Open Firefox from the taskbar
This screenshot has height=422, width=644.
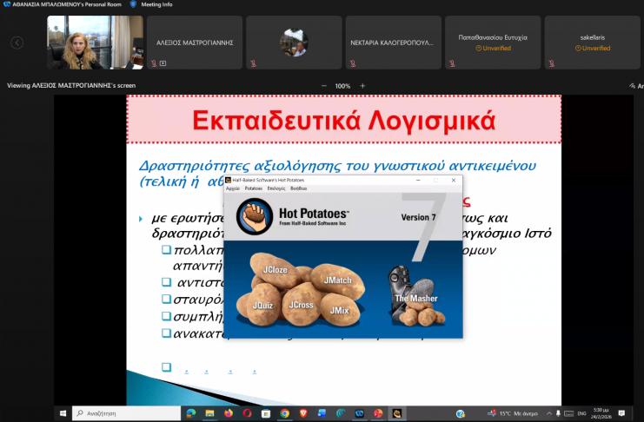(x=229, y=413)
